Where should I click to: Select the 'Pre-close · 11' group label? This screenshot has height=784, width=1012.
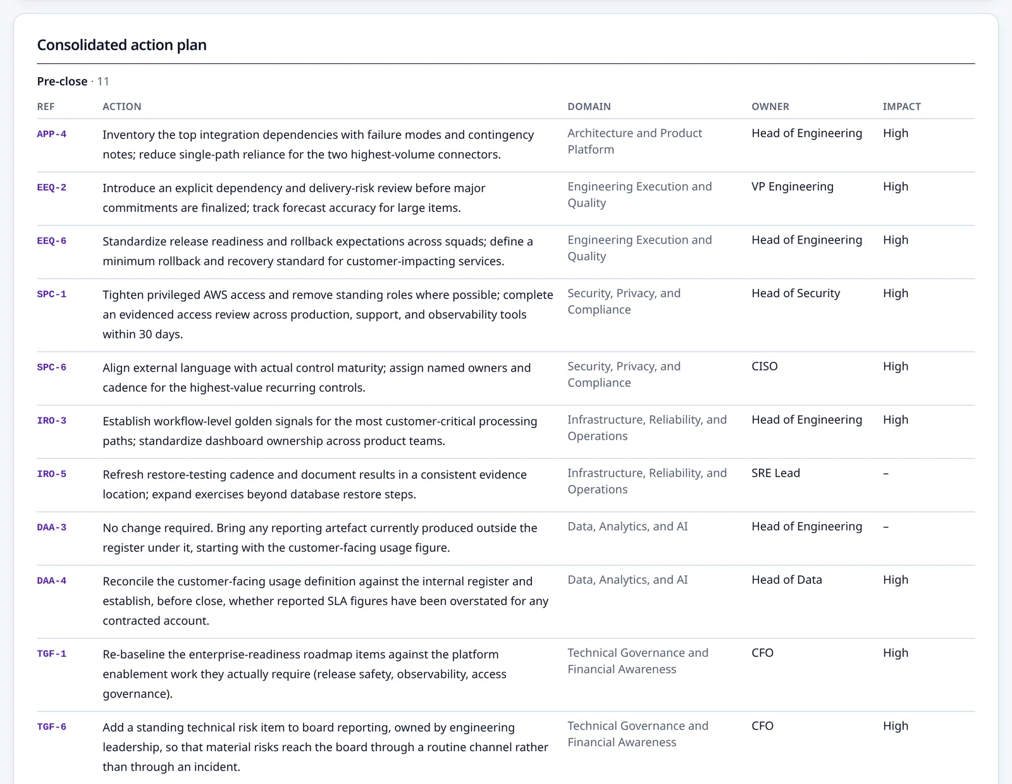(x=73, y=82)
